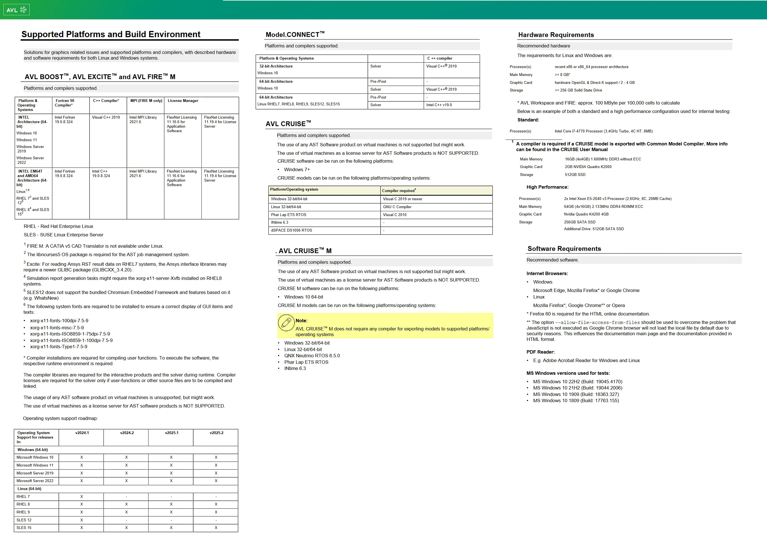Click the 'xorg-x11-fonts-100dpi-7.5-9' list item
This screenshot has width=767, height=551.
tap(59, 321)
